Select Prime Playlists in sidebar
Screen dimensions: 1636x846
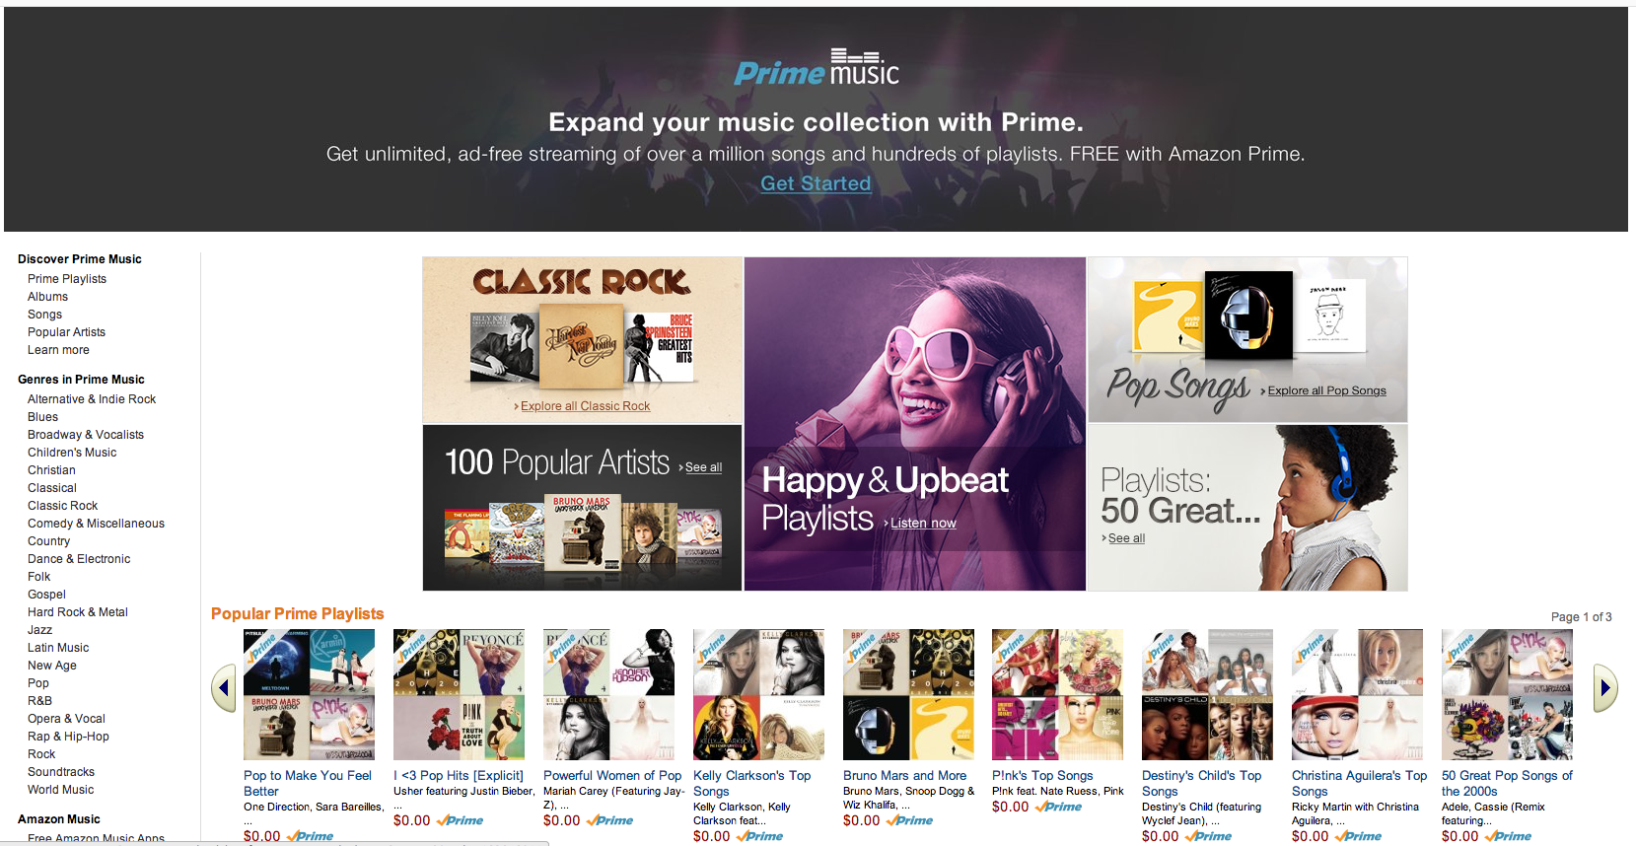tap(67, 279)
